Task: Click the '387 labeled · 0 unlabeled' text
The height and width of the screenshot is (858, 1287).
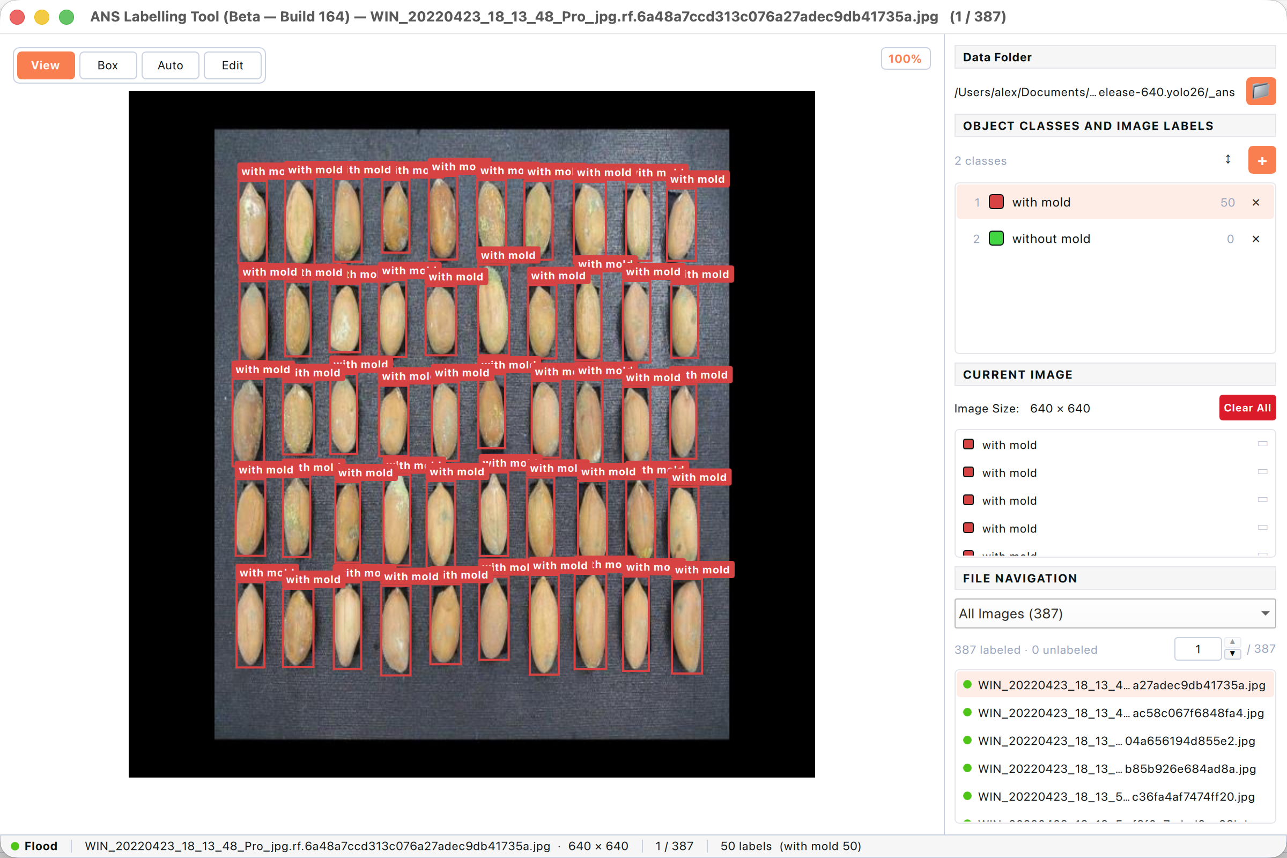Action: [x=1026, y=649]
